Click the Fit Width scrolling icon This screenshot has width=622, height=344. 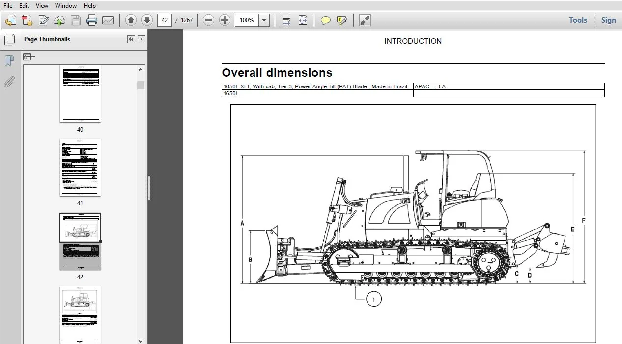coord(286,20)
